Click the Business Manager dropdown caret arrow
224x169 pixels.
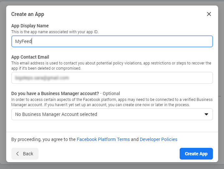point(206,114)
